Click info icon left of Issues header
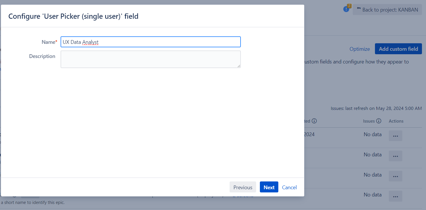The image size is (426, 210). [x=314, y=121]
